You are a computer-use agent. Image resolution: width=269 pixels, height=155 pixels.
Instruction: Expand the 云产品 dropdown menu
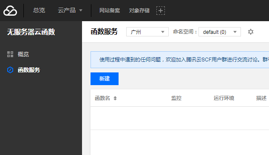70,11
